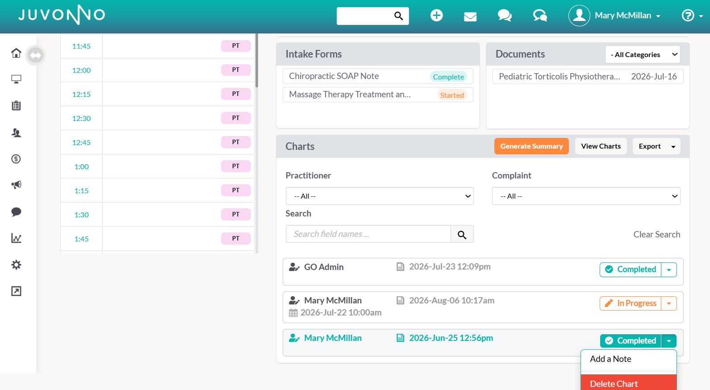
Task: Open the reports chart icon in sidebar
Action: click(16, 238)
